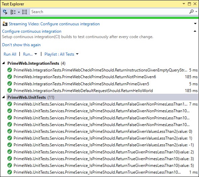The height and width of the screenshot is (177, 199).
Task: Click passed icon of LessThan2(value: 0) test
Action: pos(9,131)
